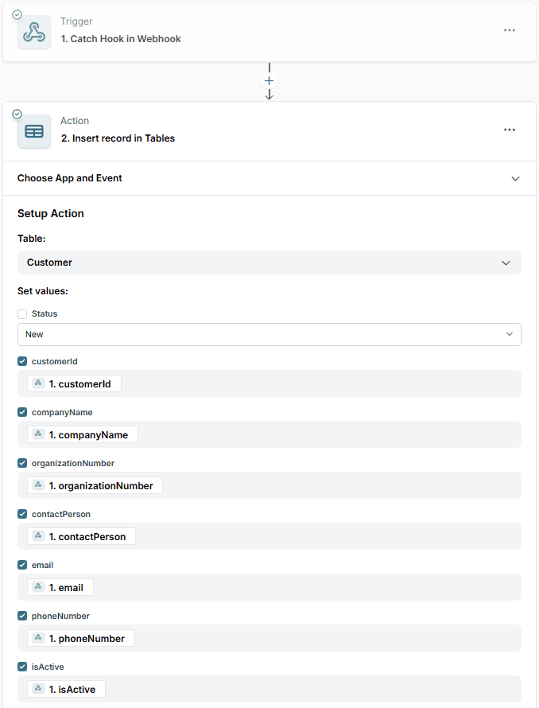The image size is (539, 708).
Task: Click the webhook icon on customerId token
Action: [x=38, y=383]
